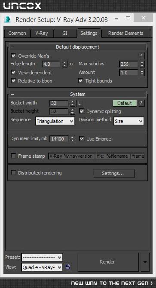Click the help question mark in Default displacement
The height and width of the screenshot is (288, 156).
click(141, 55)
